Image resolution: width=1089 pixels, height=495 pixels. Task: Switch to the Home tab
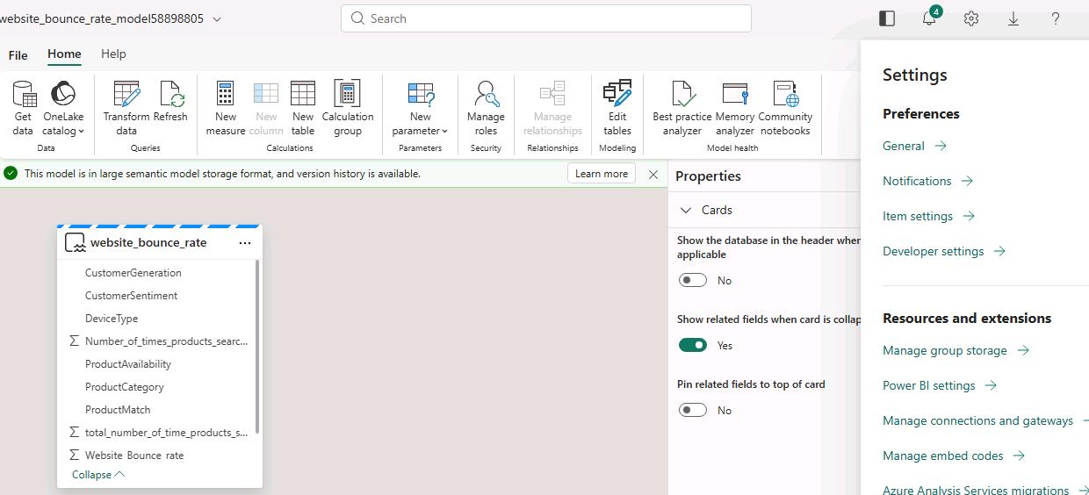pyautogui.click(x=64, y=54)
